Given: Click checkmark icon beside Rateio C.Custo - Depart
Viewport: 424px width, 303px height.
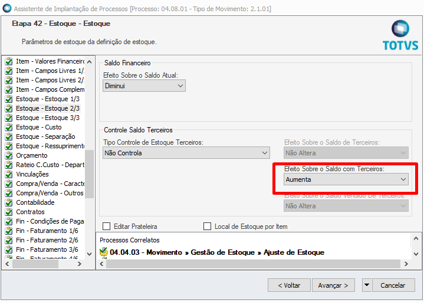Looking at the screenshot, I should (x=9, y=165).
